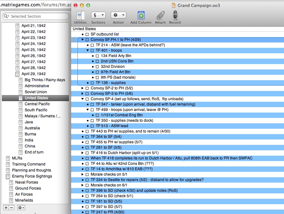
Task: Click the icon beside Enemy Force Sightings
Action: pyautogui.click(x=8, y=176)
